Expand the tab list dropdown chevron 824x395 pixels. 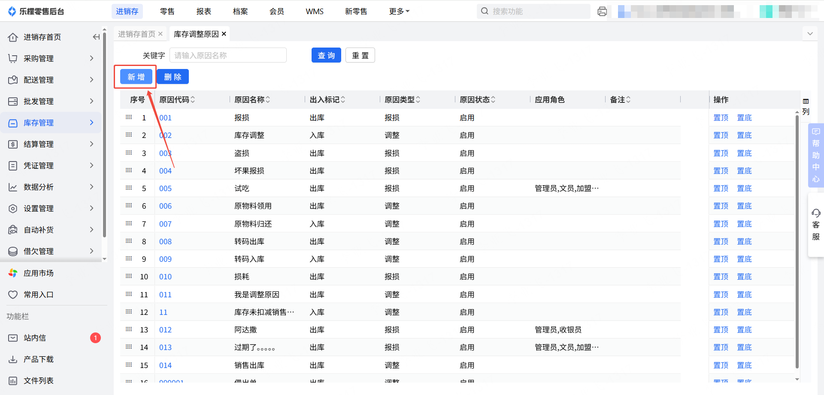point(810,33)
